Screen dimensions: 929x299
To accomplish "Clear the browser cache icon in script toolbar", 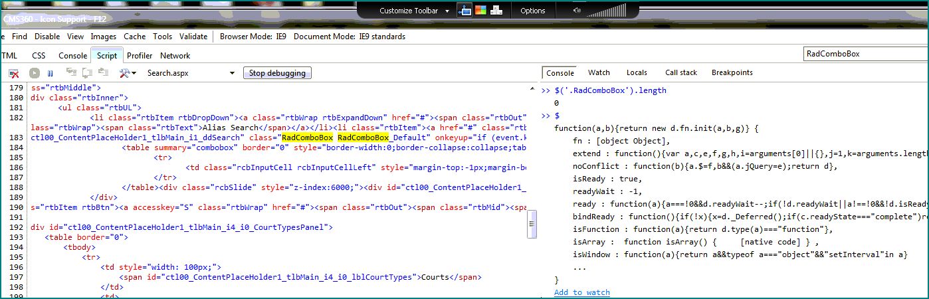I will click(x=13, y=73).
